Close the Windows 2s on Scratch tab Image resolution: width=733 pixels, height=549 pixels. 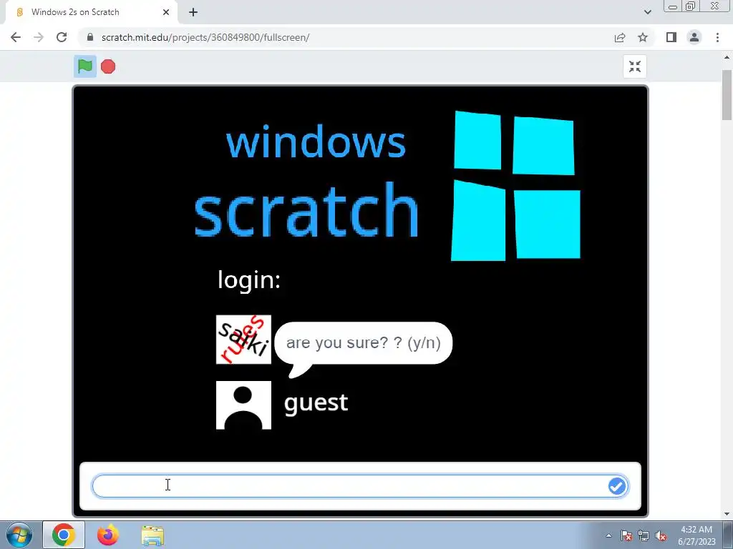(x=166, y=12)
